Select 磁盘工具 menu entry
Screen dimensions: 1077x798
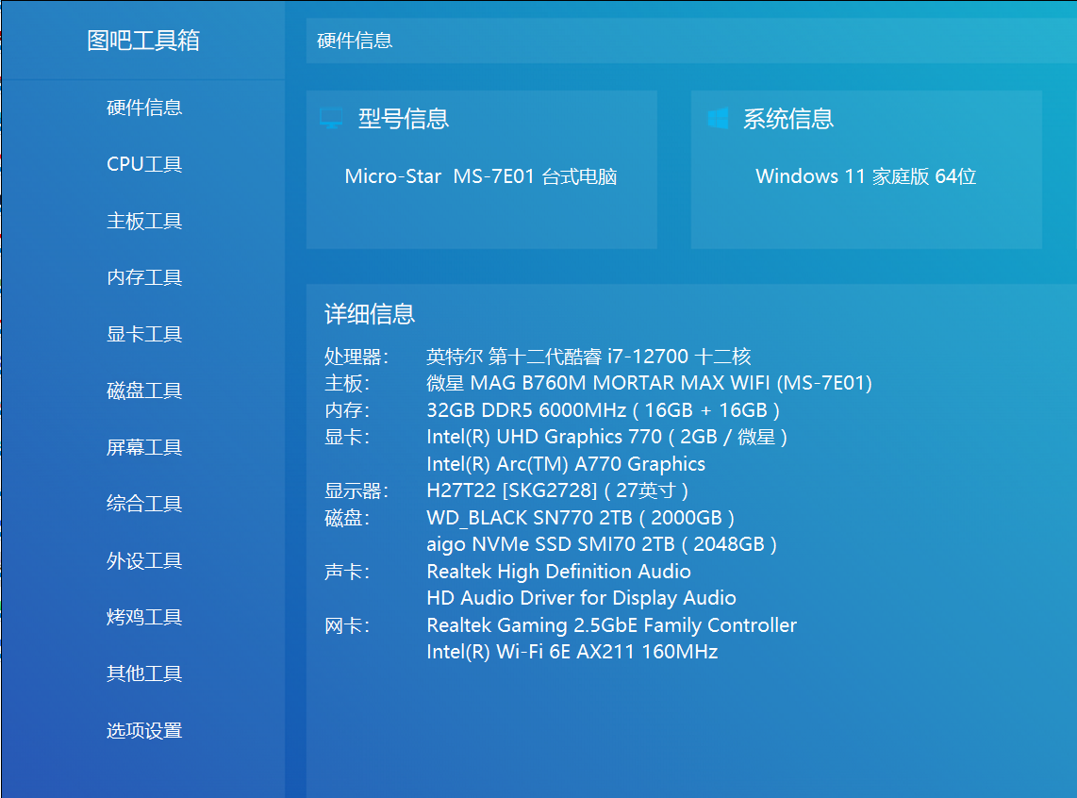coord(144,391)
